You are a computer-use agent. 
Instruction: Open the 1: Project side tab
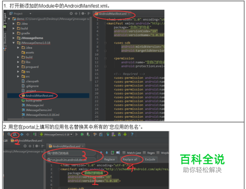tap(5, 21)
